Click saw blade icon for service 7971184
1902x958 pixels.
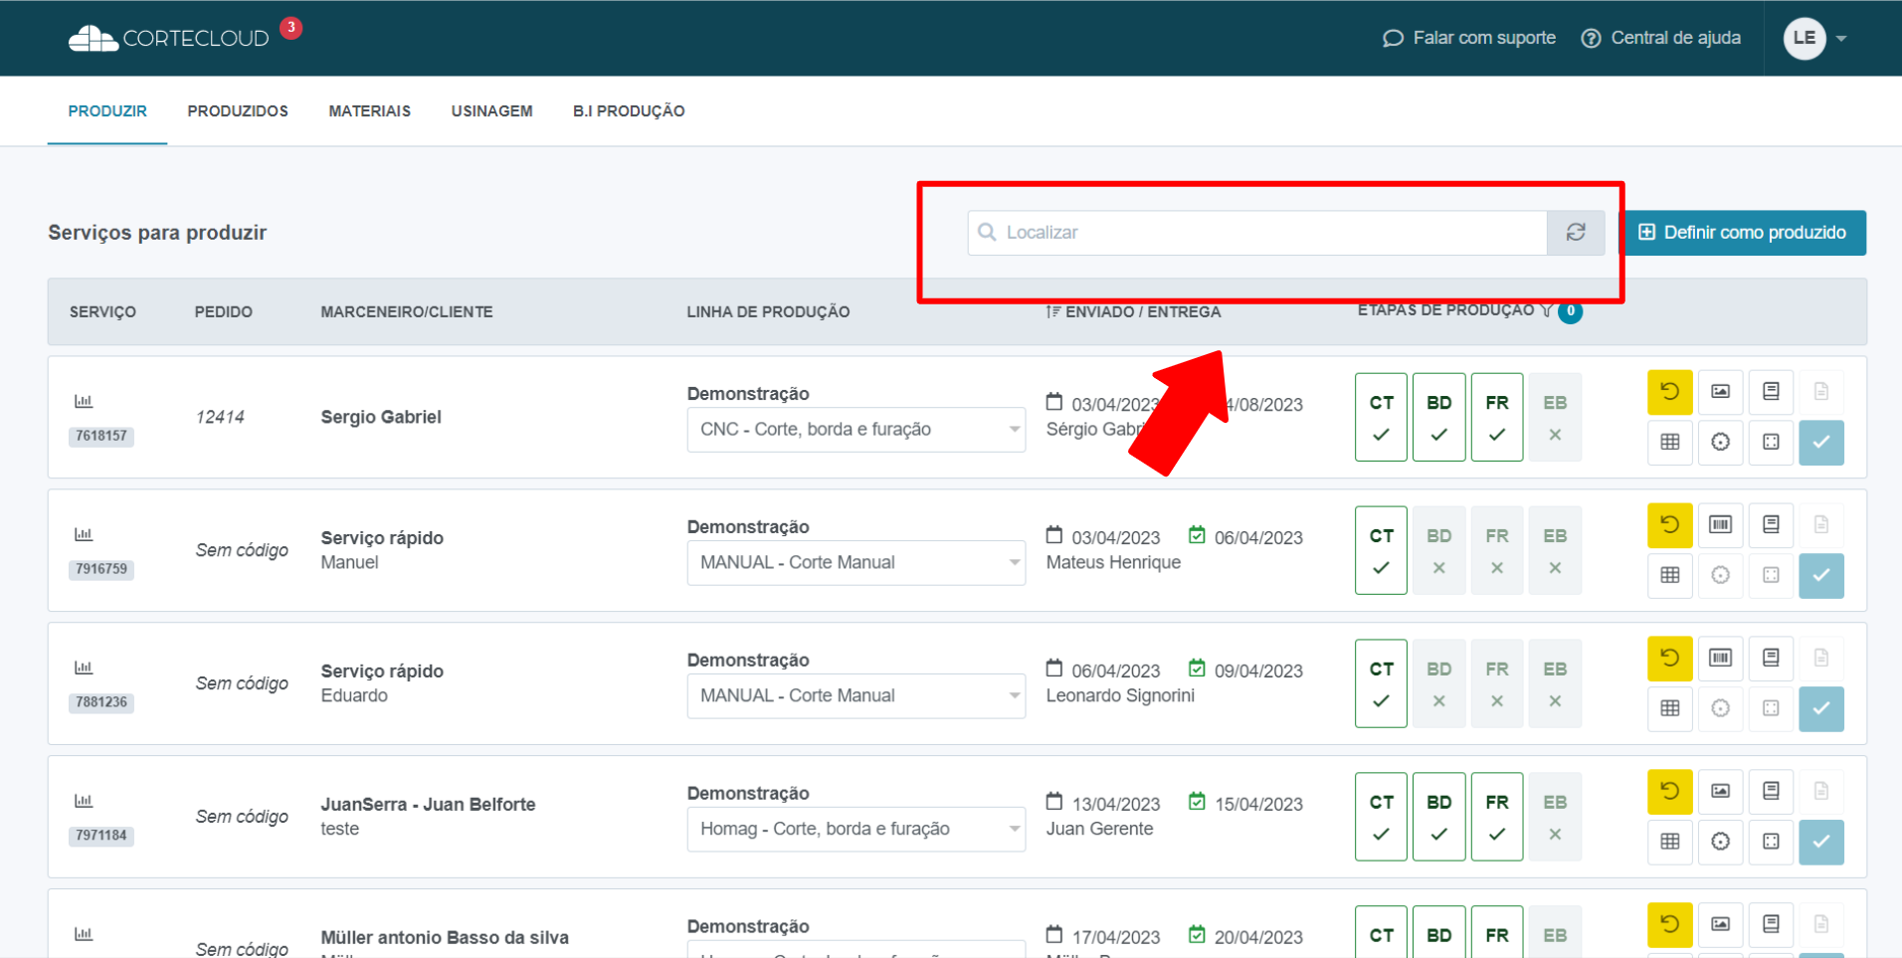1720,842
